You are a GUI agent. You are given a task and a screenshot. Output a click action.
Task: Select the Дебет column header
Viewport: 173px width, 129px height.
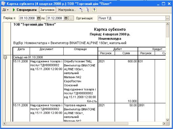click(118, 49)
